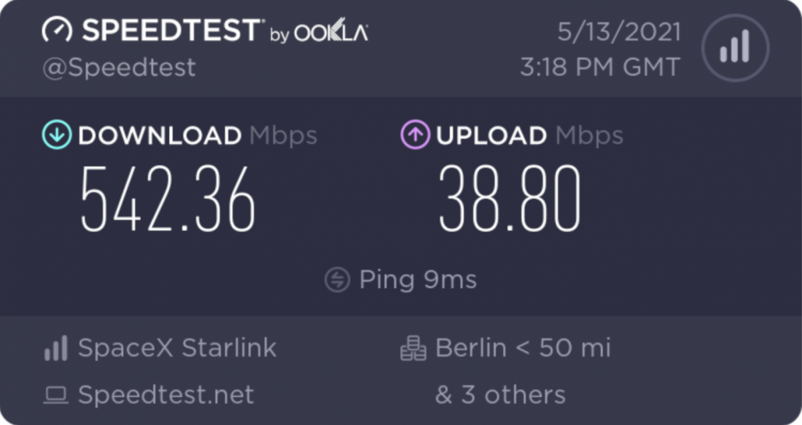802x425 pixels.
Task: Click the server stack icon beside Berlin
Action: 413,348
